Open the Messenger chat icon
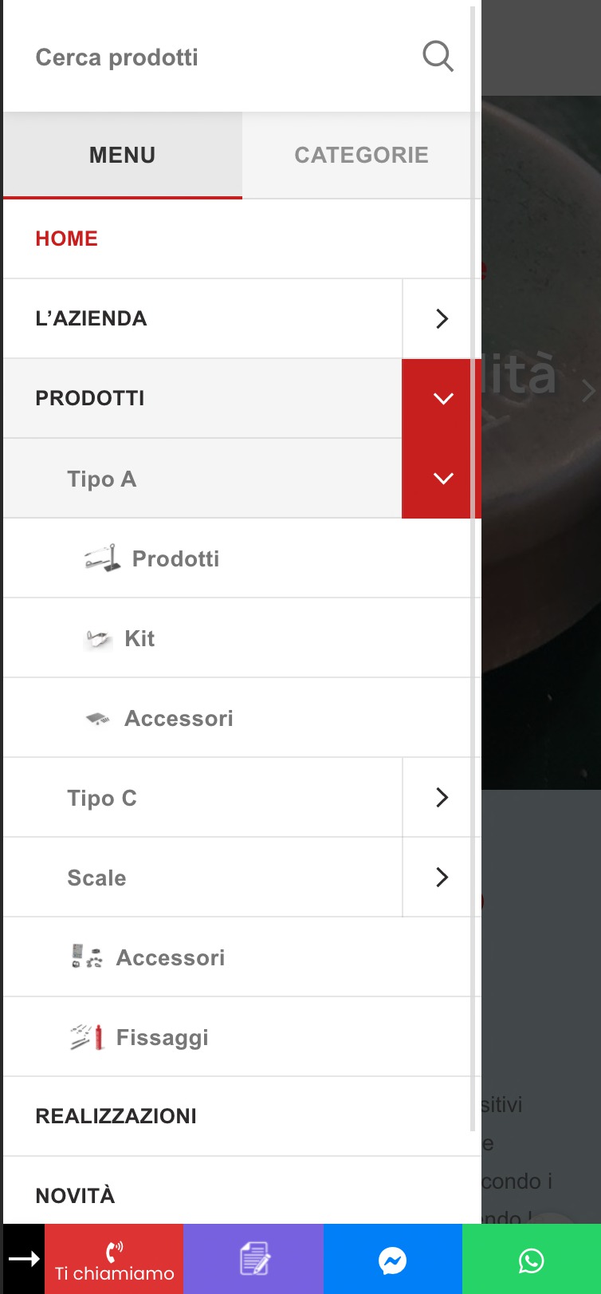This screenshot has width=601, height=1294. [x=392, y=1260]
